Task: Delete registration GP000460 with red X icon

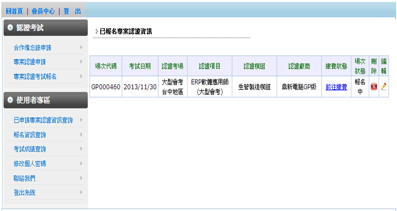Action: pyautogui.click(x=374, y=87)
